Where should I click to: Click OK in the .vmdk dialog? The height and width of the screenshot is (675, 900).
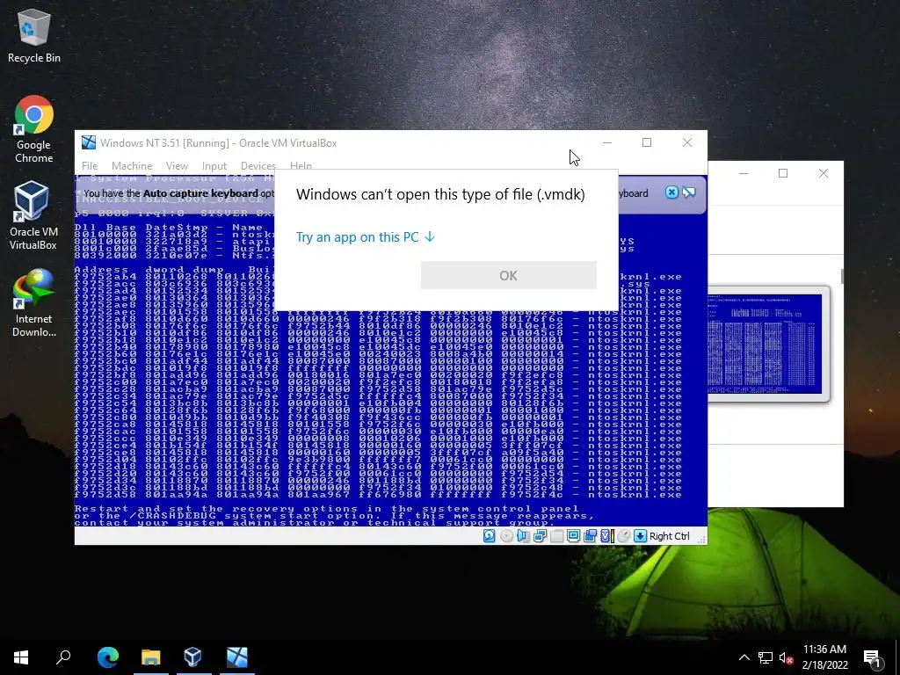509,275
